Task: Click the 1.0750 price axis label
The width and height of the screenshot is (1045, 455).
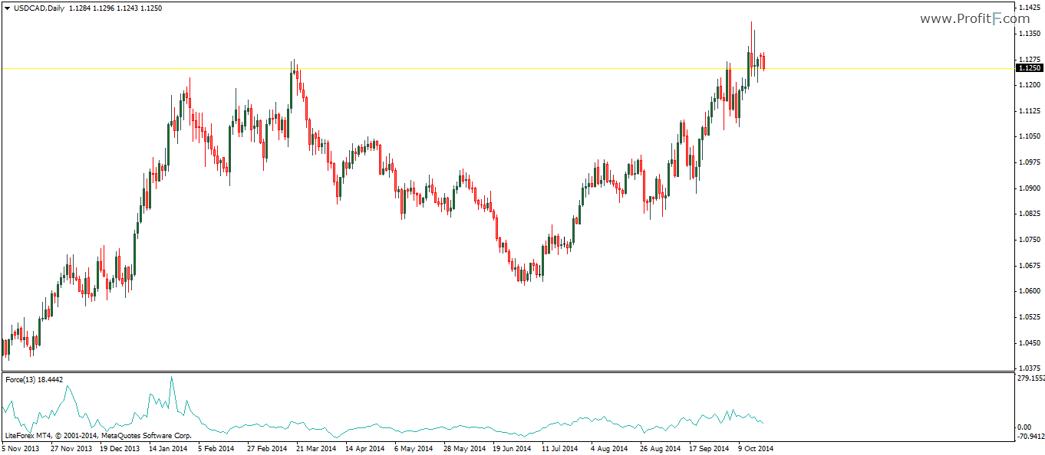Action: click(1030, 240)
